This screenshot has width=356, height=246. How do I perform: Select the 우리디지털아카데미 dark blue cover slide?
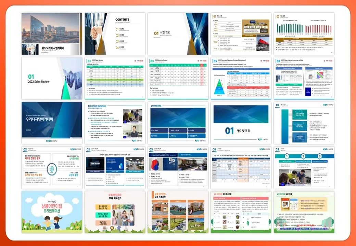(52, 123)
